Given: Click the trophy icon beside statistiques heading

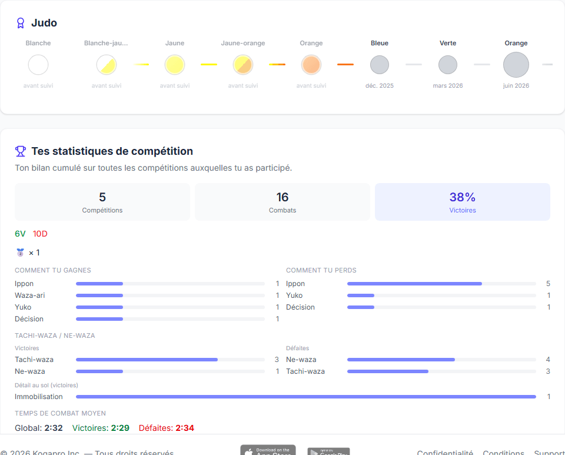Looking at the screenshot, I should tap(21, 151).
